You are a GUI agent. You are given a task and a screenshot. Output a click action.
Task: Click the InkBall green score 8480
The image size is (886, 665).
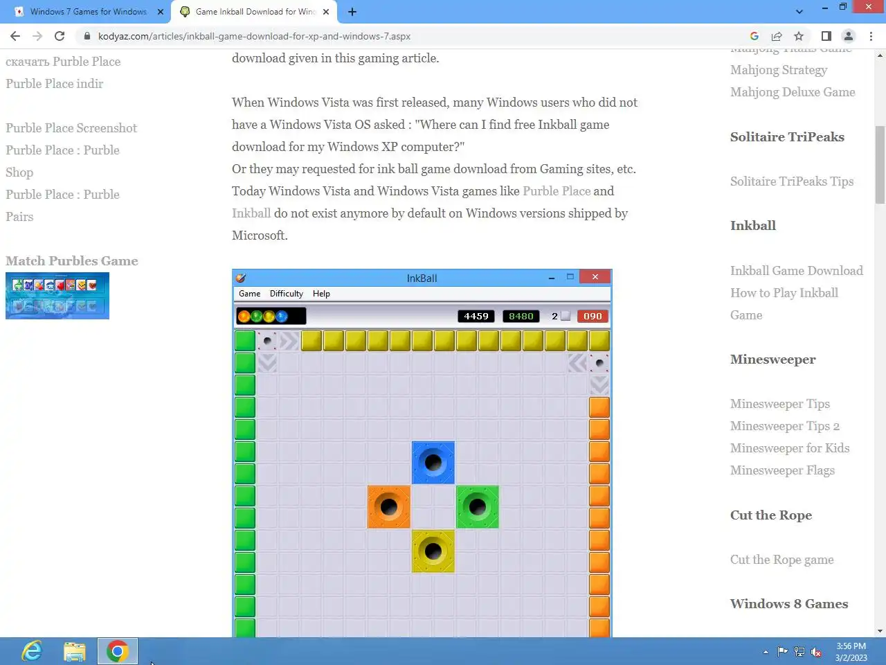pos(521,317)
